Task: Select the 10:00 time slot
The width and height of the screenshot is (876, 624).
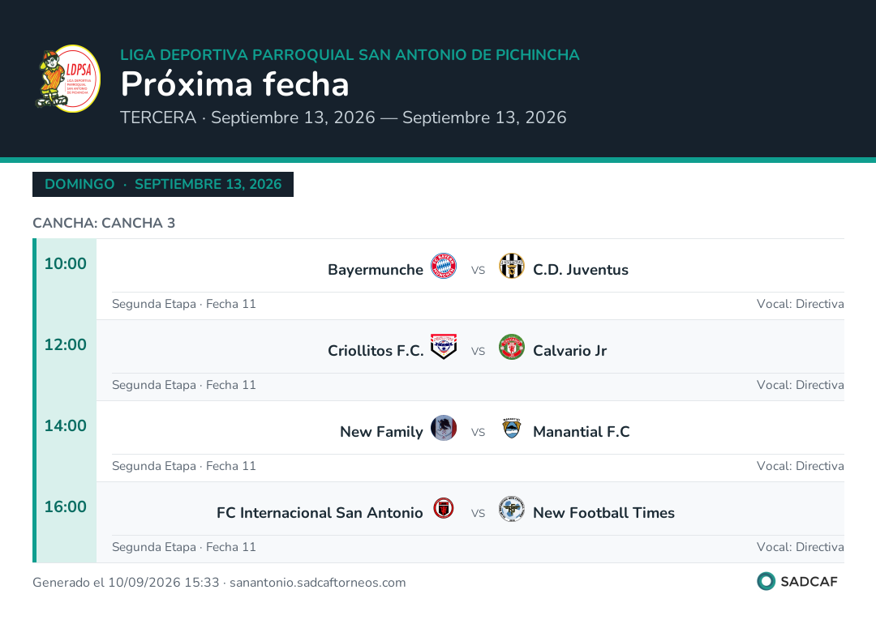Action: click(66, 263)
